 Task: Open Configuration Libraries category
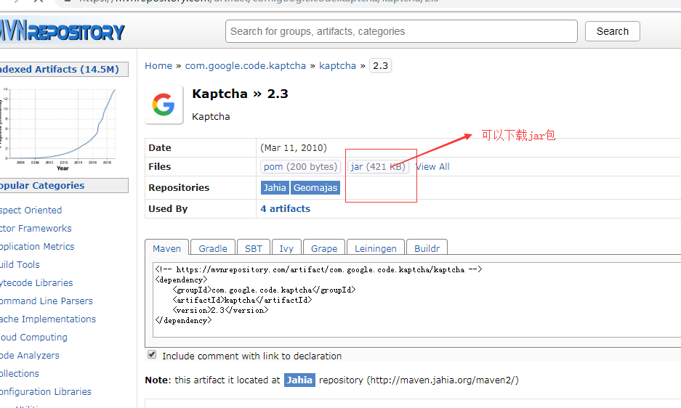(x=46, y=392)
